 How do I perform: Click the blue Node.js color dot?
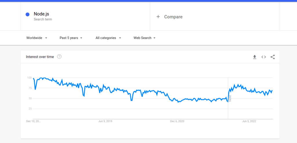pos(28,14)
